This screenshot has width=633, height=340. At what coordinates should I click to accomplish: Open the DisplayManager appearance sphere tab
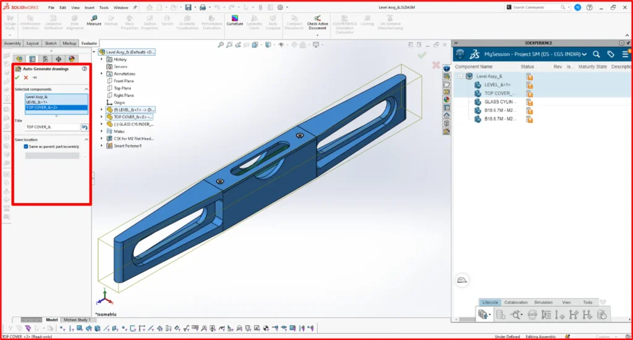point(71,59)
